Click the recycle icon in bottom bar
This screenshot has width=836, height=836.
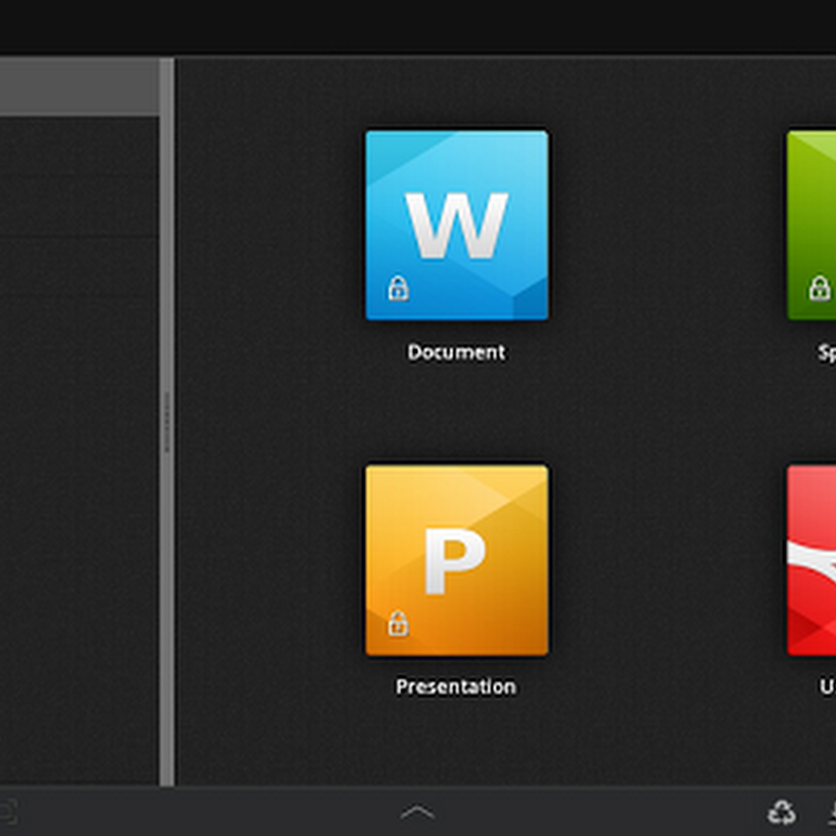tap(781, 813)
